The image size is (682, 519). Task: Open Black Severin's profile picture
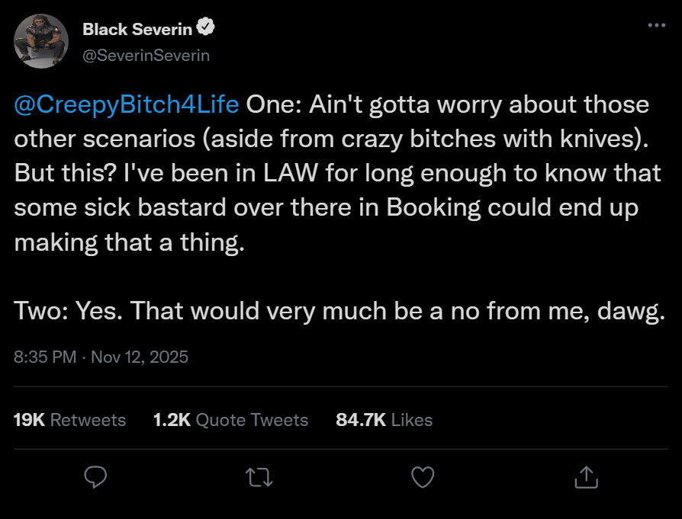pos(41,41)
